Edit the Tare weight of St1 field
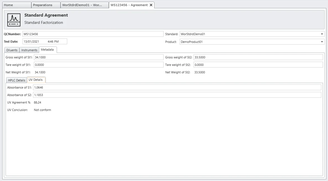This screenshot has height=181, width=328. click(x=98, y=65)
